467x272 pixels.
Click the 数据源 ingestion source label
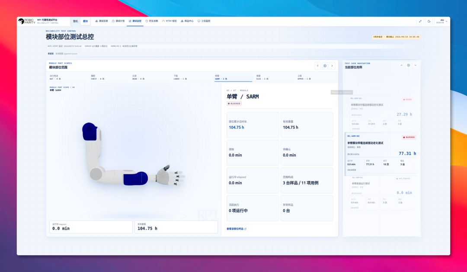click(x=63, y=54)
